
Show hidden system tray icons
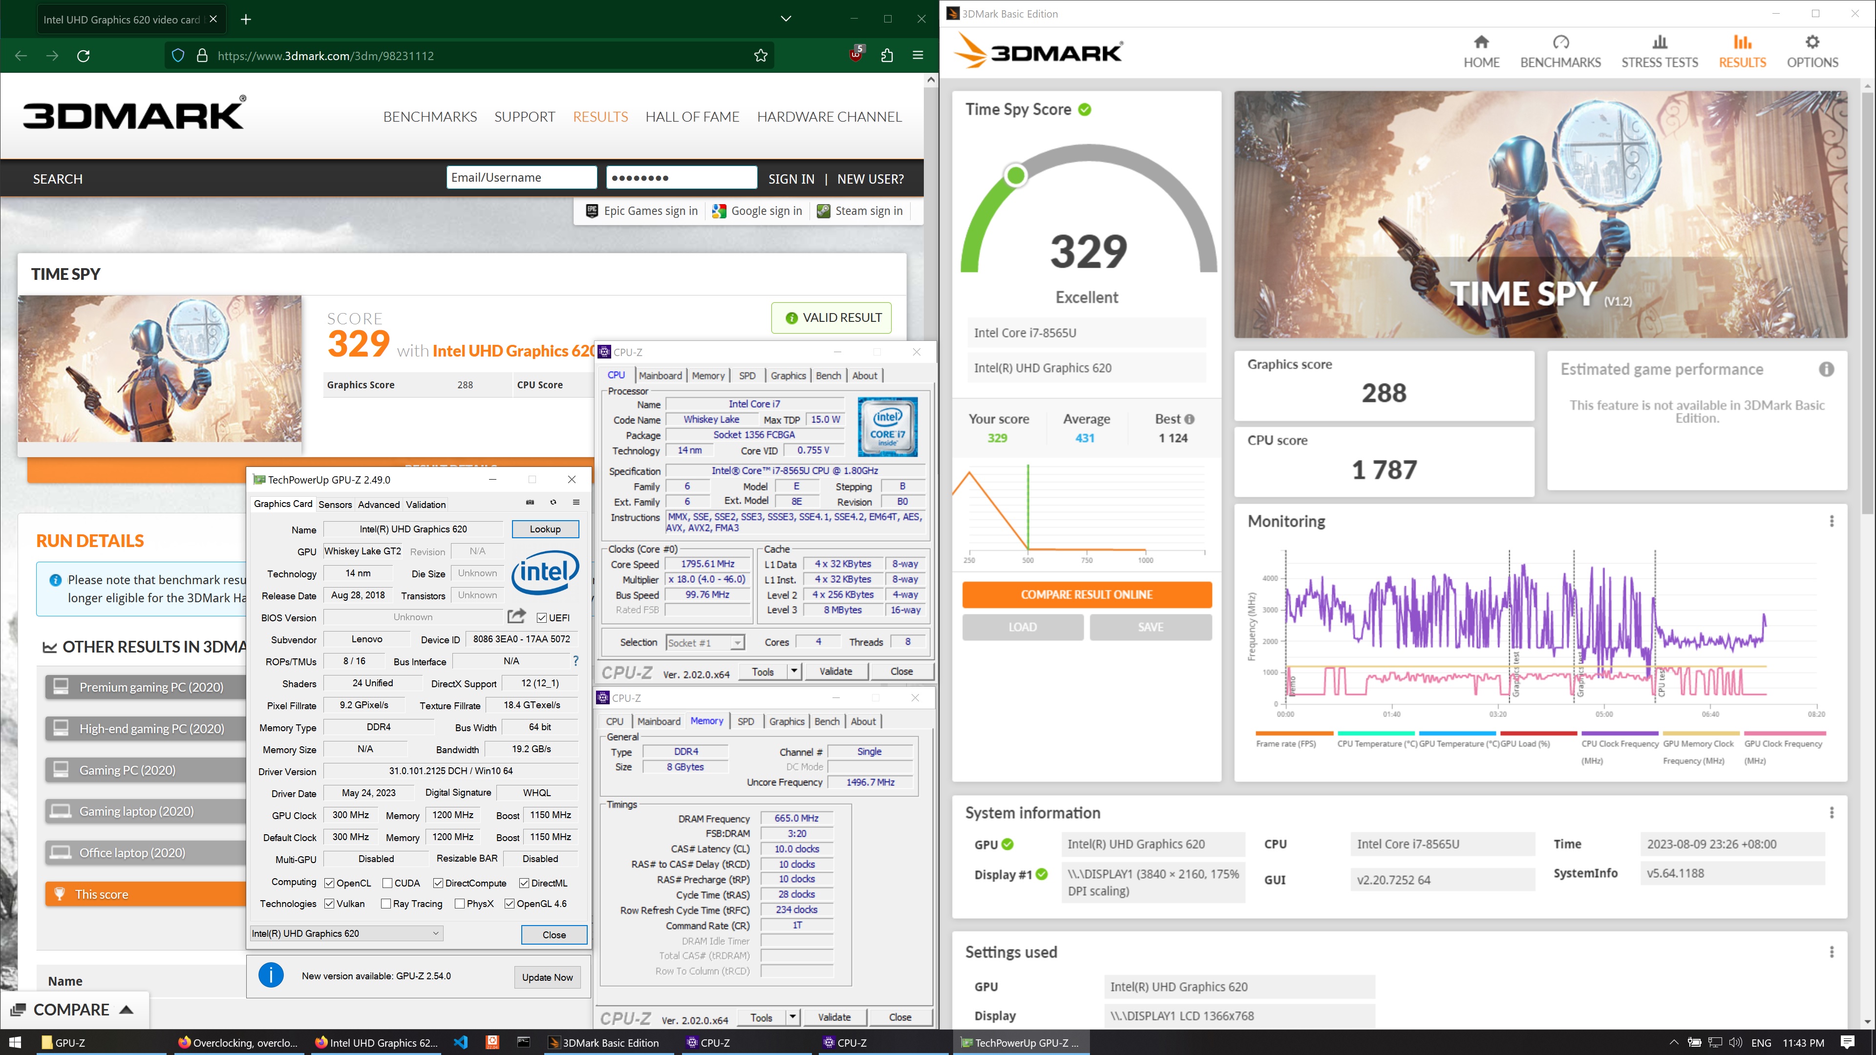1674,1042
